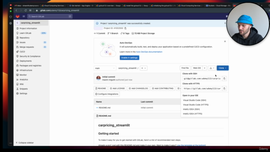Select the HTTPS clone URL field

click(x=202, y=89)
